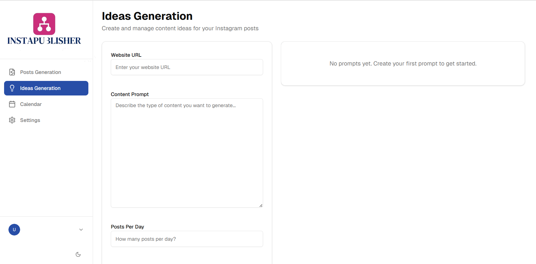
Task: Go to the Calendar page
Action: click(31, 104)
